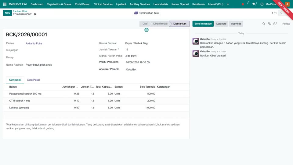Click OdooBot name on 7:34 PM message
Viewport: 293px width, 165px height.
point(205,39)
